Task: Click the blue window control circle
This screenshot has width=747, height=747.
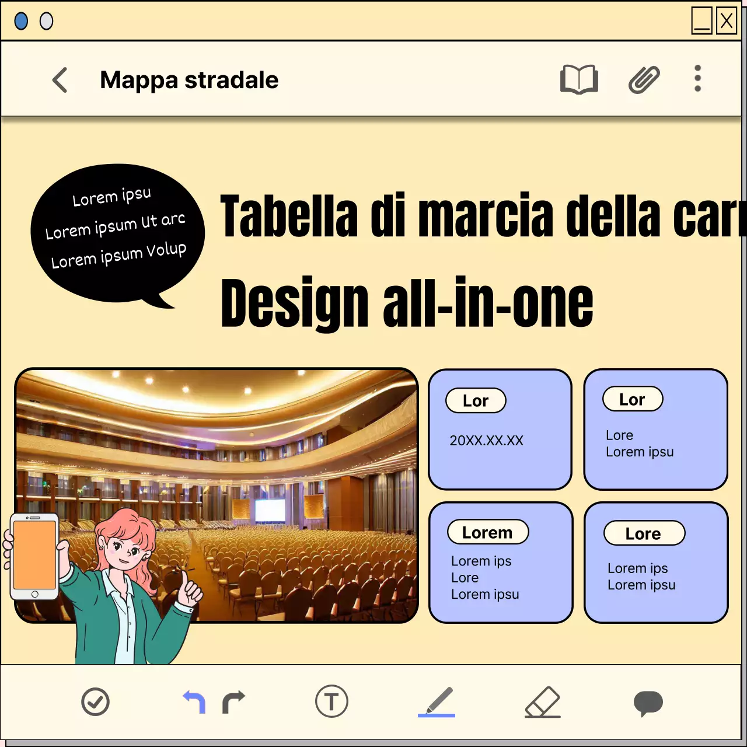Action: pyautogui.click(x=22, y=20)
